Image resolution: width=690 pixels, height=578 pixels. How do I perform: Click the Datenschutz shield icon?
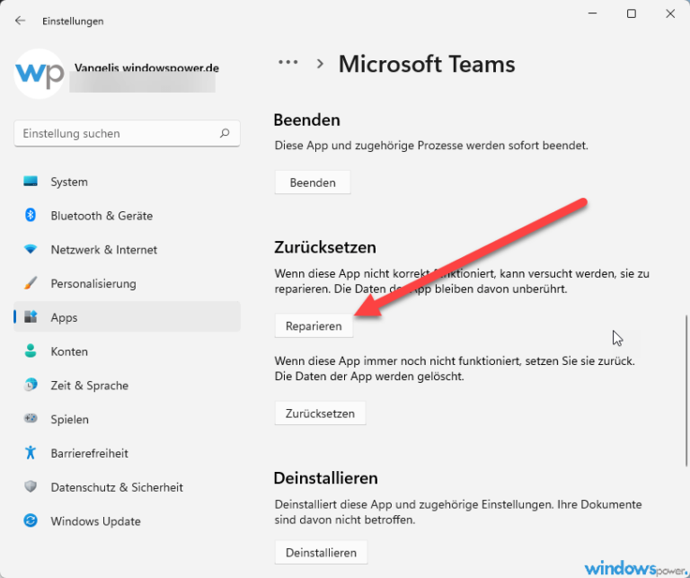point(31,486)
